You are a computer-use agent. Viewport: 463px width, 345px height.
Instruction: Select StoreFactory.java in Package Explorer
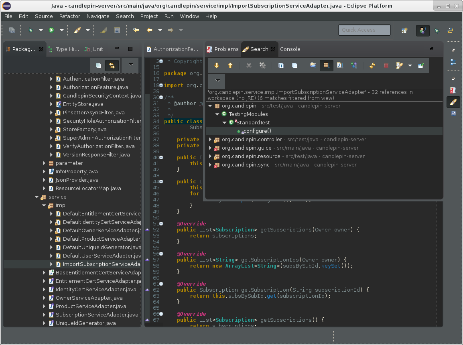coord(84,130)
